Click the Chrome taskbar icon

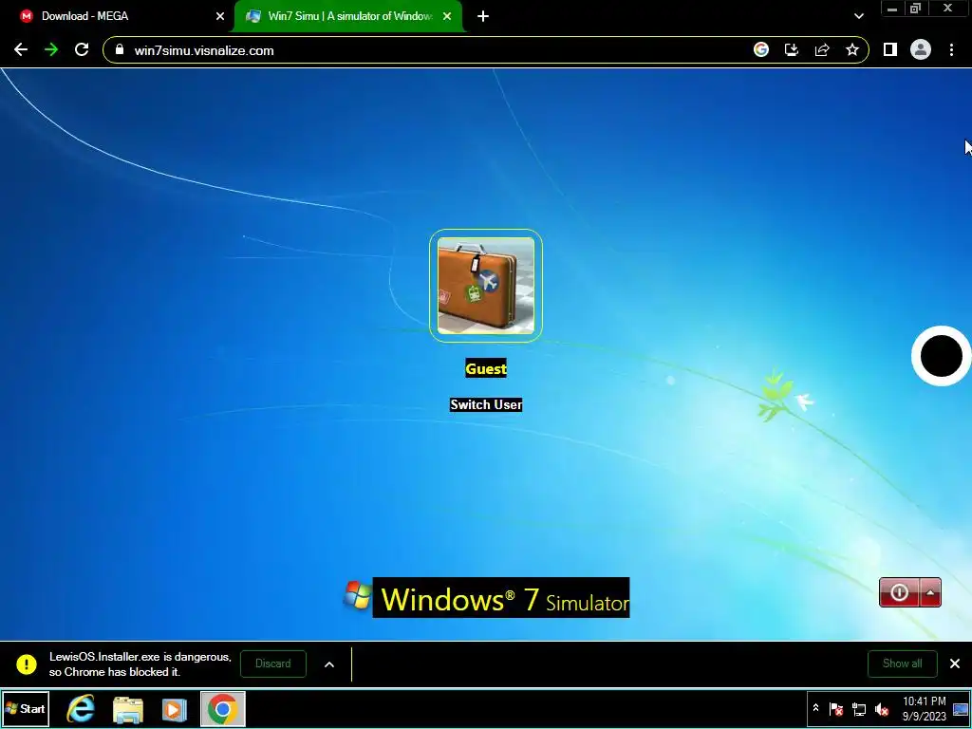coord(222,709)
